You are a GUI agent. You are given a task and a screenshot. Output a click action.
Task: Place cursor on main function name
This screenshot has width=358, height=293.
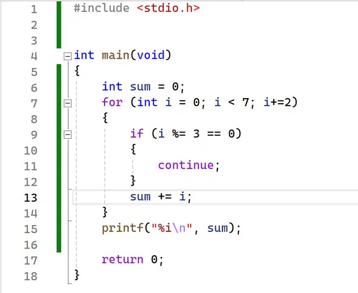coord(115,55)
